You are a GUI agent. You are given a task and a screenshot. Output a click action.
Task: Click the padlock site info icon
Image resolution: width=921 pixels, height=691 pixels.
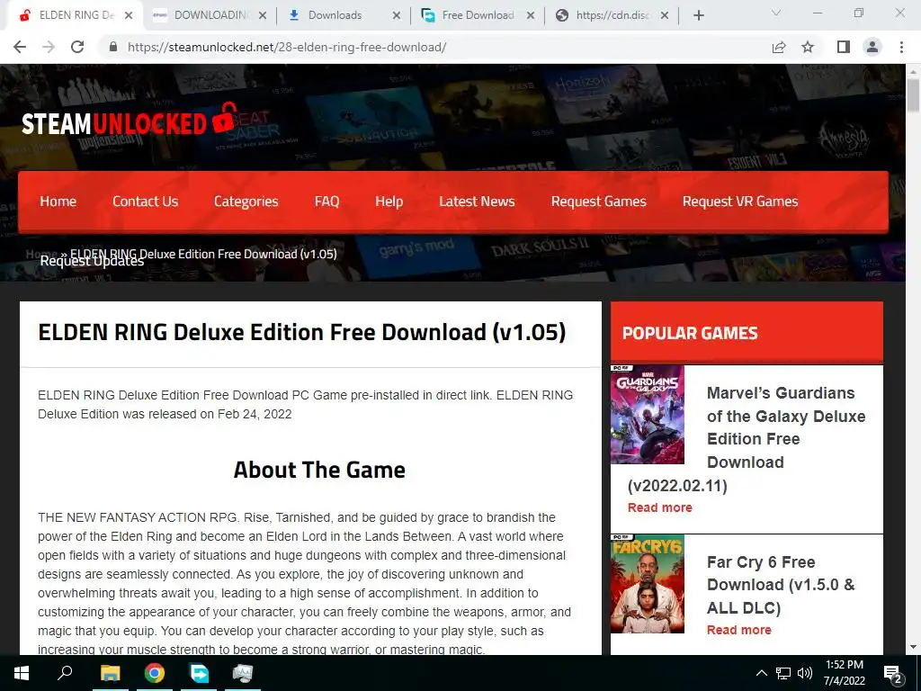(x=113, y=47)
